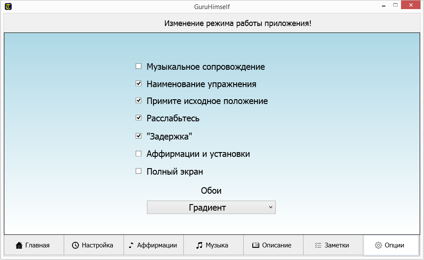
Task: Click the GuruHimself app icon in title bar
Action: point(8,6)
